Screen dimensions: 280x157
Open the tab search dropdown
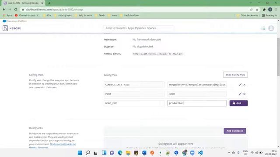click(251, 3)
